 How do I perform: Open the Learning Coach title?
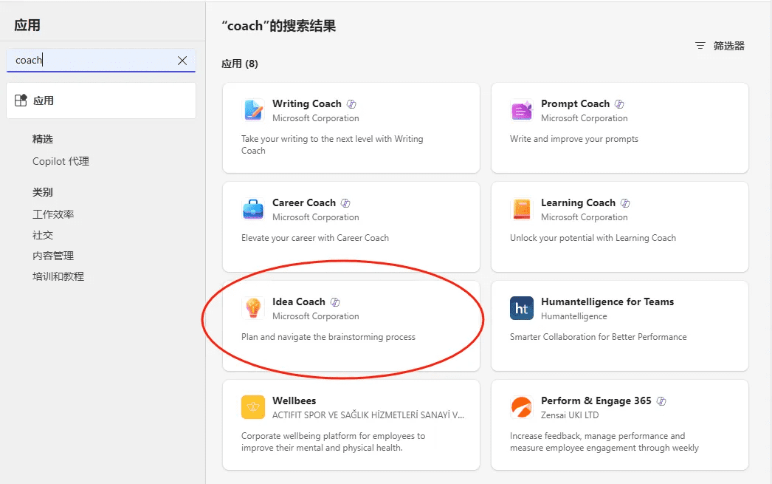tap(578, 202)
